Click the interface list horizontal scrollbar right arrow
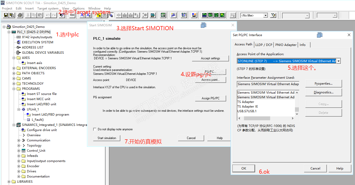Screen dimensions: 355x185 click(x=293, y=118)
